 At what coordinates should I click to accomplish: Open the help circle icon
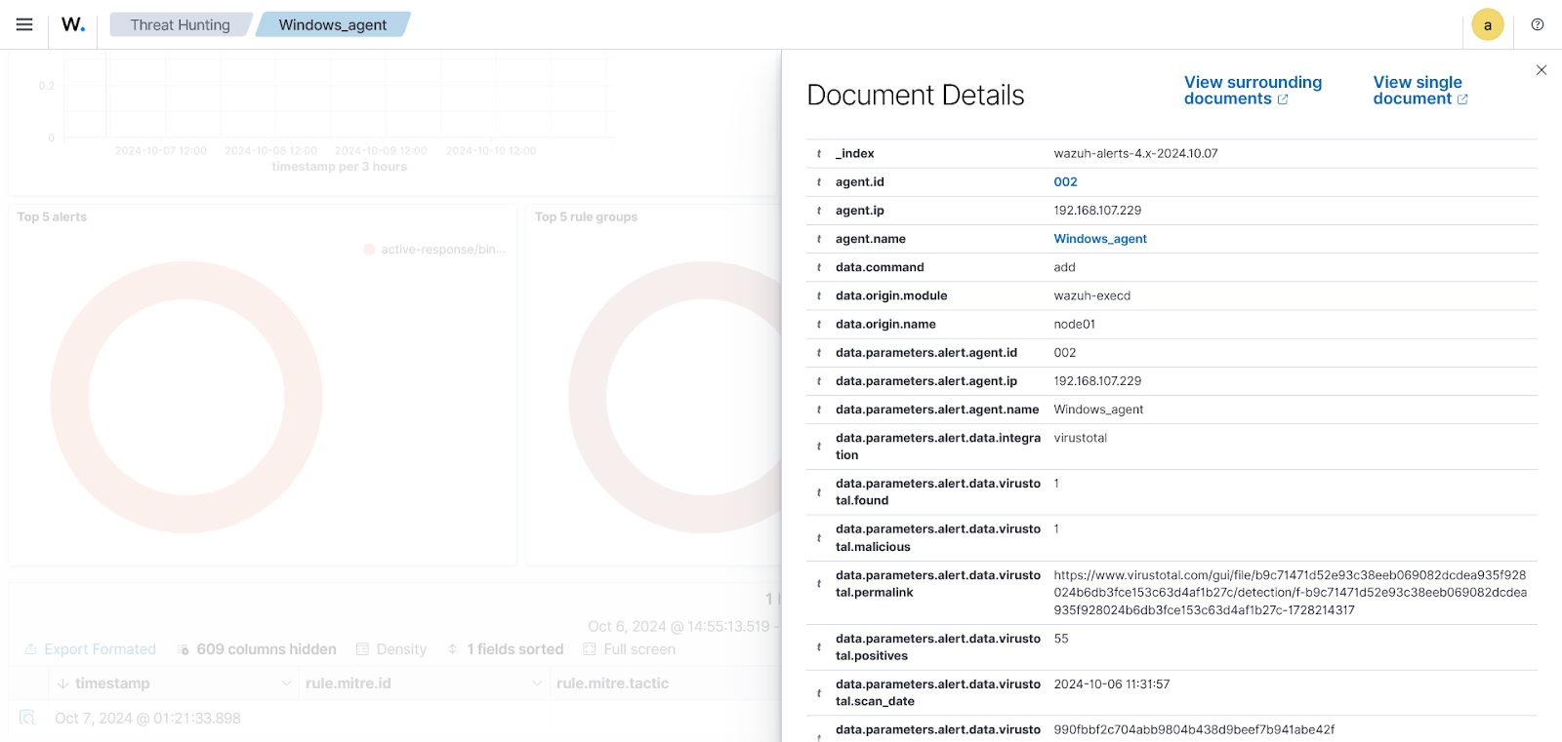coord(1538,24)
